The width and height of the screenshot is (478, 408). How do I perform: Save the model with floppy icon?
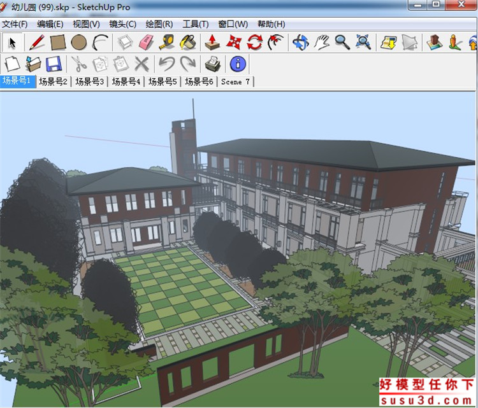tap(54, 64)
